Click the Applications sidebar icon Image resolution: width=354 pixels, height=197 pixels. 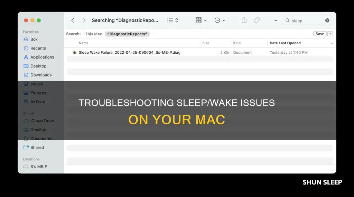[26, 57]
